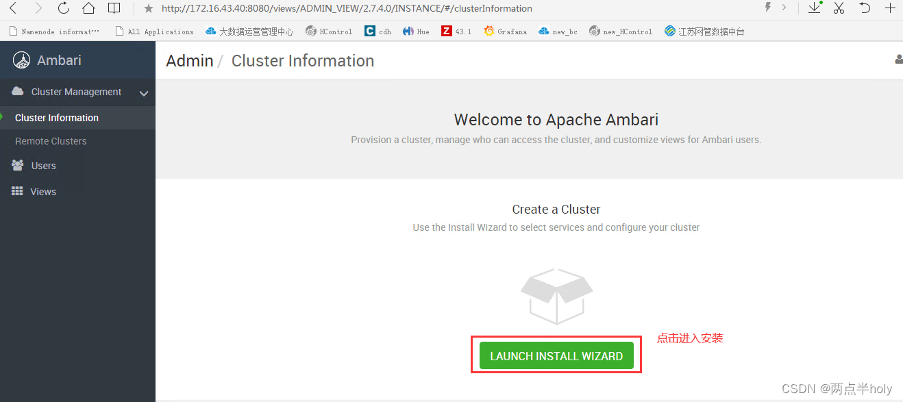Click the undo/restore closed tab icon

tap(865, 8)
